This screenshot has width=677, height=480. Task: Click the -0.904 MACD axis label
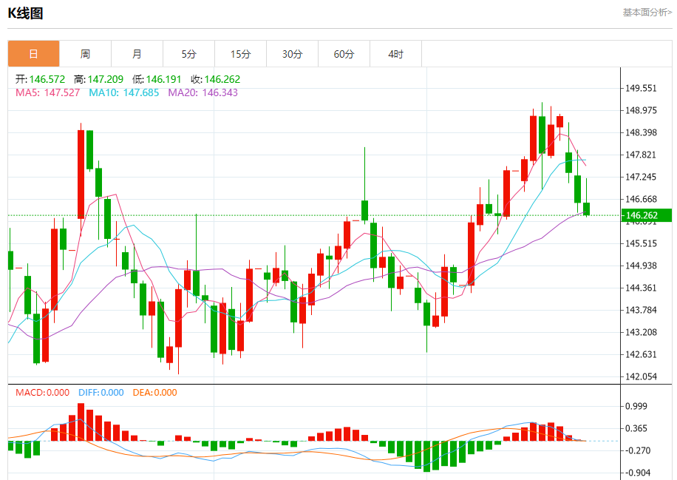pos(636,473)
